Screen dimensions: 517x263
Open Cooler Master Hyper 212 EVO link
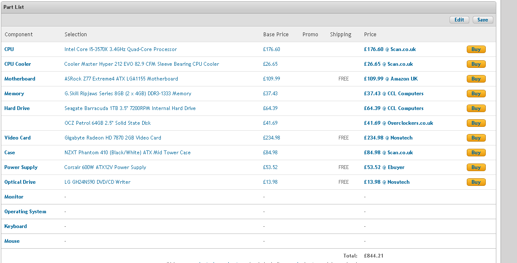pyautogui.click(x=142, y=64)
